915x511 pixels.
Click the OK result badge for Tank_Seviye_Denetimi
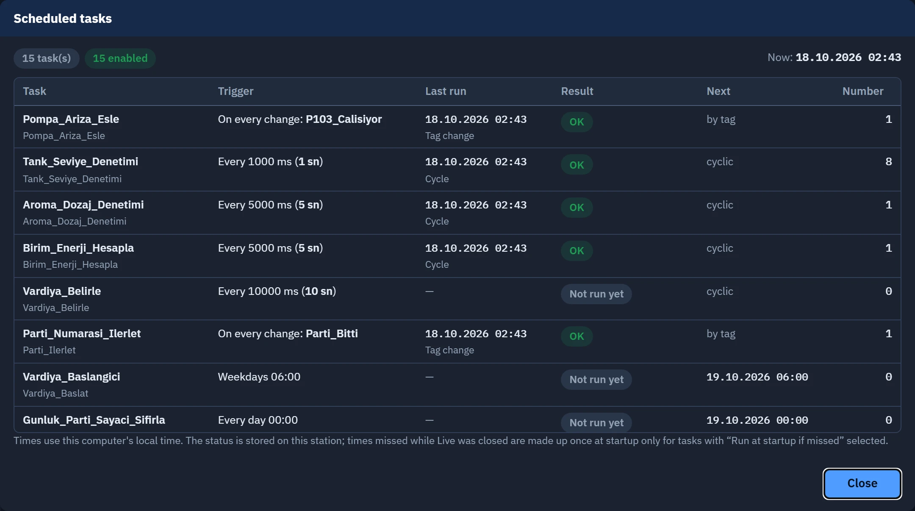pyautogui.click(x=577, y=165)
